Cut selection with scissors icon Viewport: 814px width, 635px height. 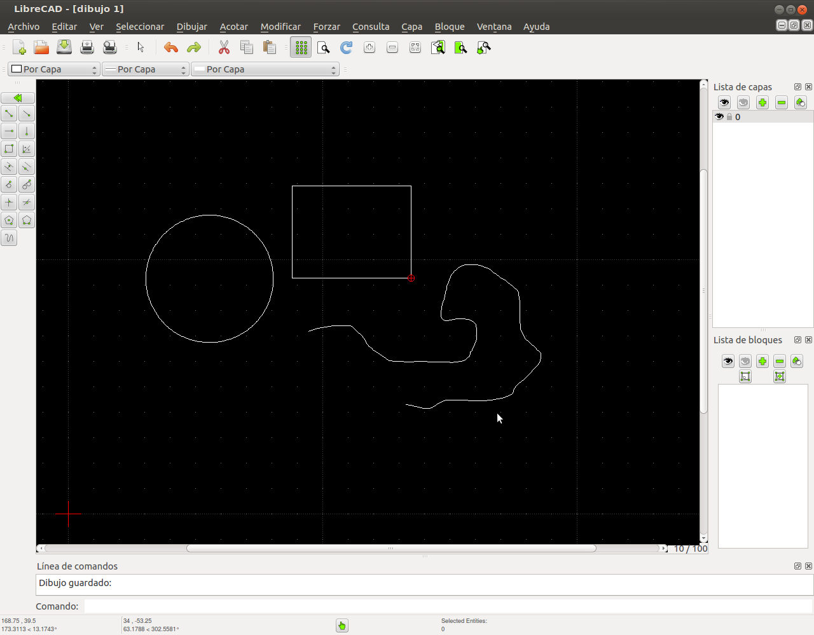(x=224, y=48)
